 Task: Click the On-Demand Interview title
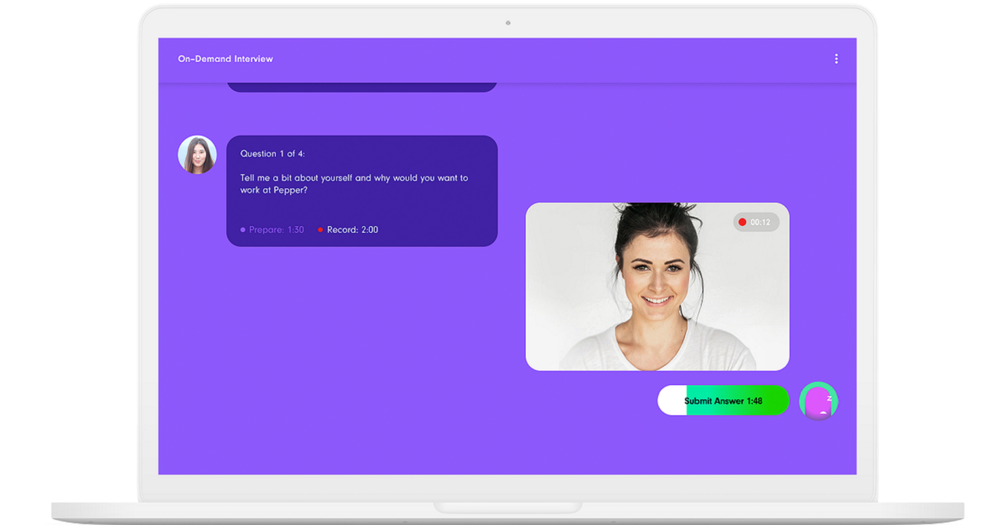[x=226, y=59]
